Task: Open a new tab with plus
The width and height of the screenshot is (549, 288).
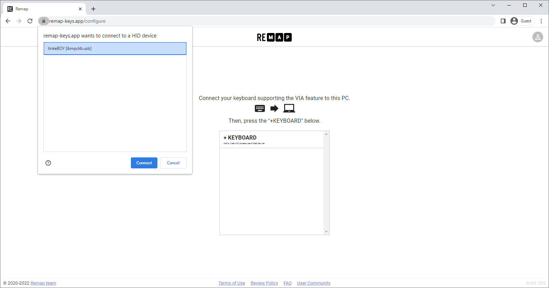Action: pyautogui.click(x=93, y=9)
